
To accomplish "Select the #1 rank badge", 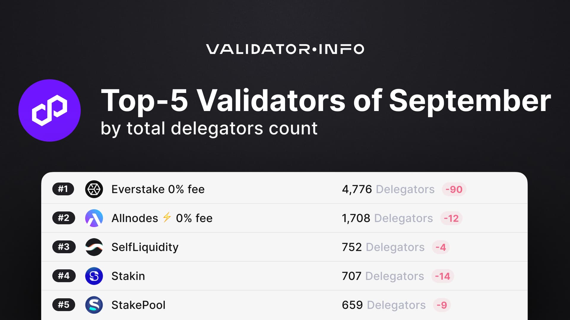I will click(63, 189).
